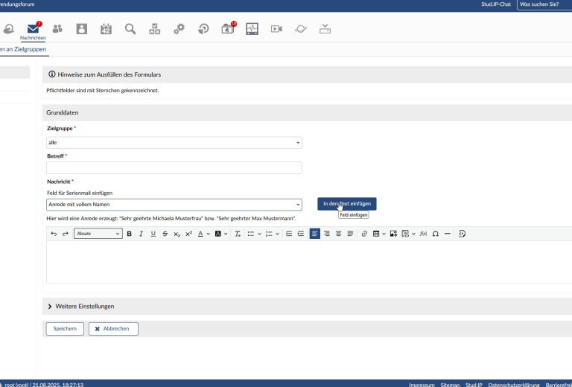The height and width of the screenshot is (387, 572).
Task: Open the admin gears icon
Action: tap(179, 29)
